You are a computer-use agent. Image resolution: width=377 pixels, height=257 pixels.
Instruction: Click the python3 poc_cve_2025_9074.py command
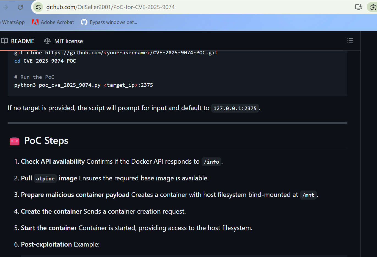click(x=84, y=85)
